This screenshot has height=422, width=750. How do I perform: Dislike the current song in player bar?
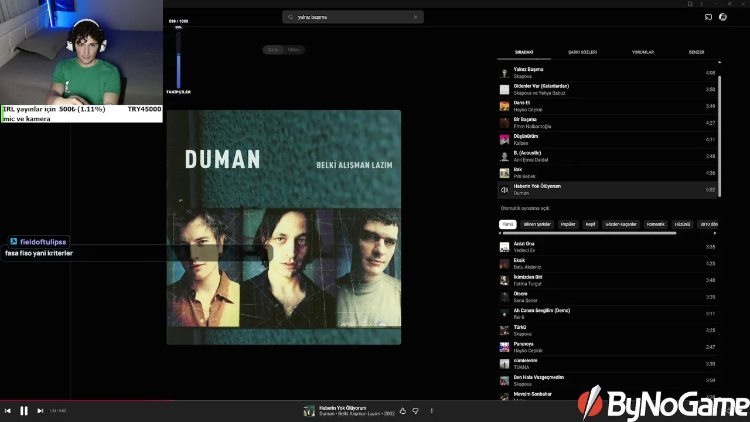[x=415, y=411]
